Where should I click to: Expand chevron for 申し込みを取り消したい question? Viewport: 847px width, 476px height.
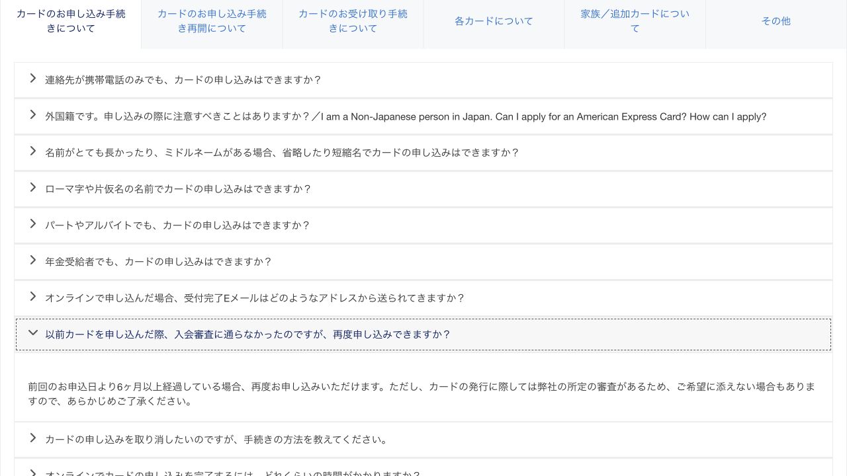(x=32, y=438)
